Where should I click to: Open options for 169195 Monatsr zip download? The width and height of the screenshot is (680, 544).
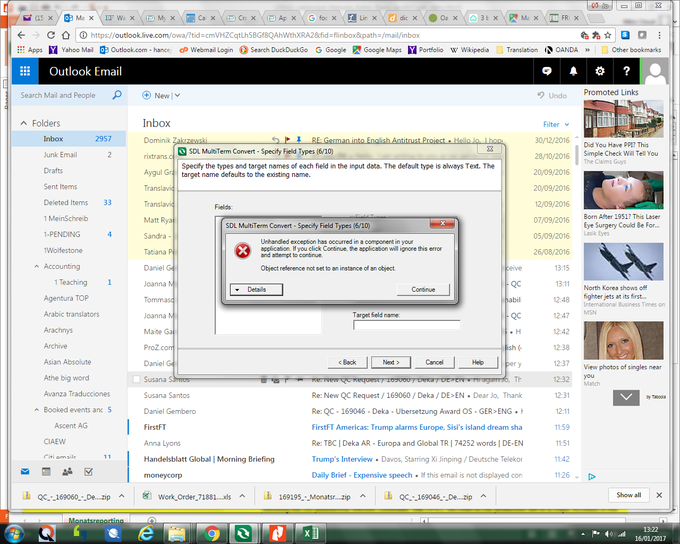click(363, 496)
